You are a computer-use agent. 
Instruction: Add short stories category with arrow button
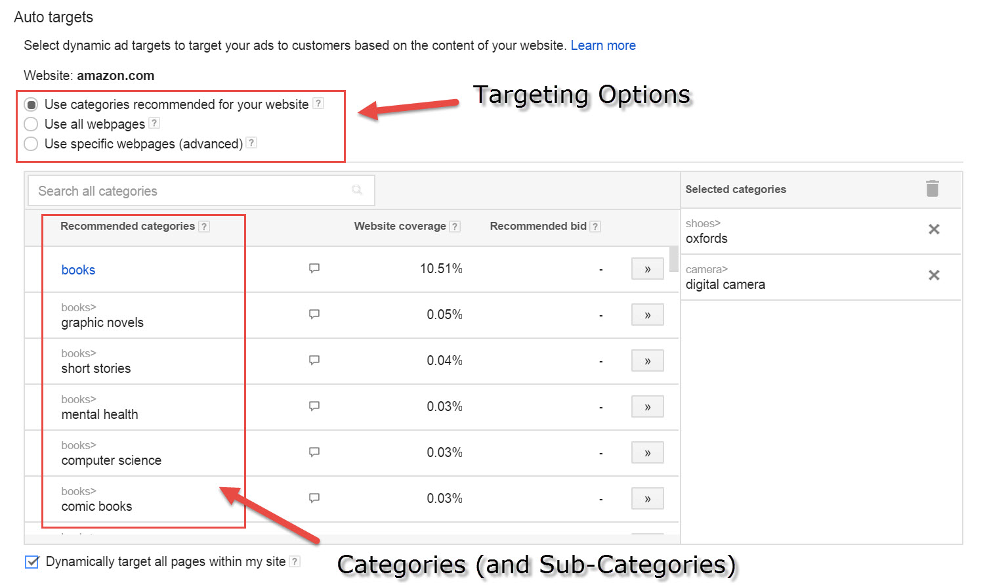click(x=647, y=361)
